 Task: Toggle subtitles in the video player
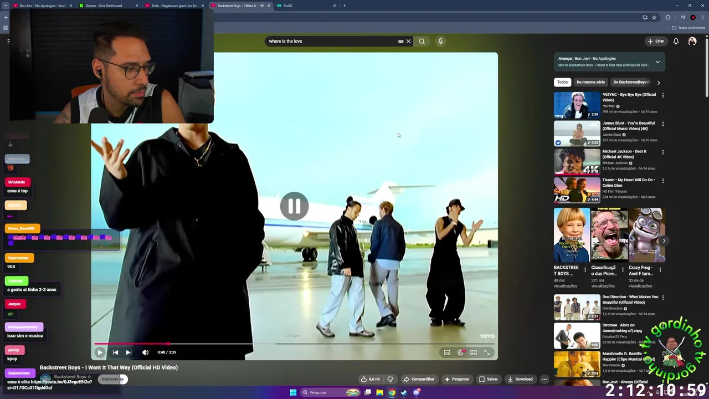[447, 352]
